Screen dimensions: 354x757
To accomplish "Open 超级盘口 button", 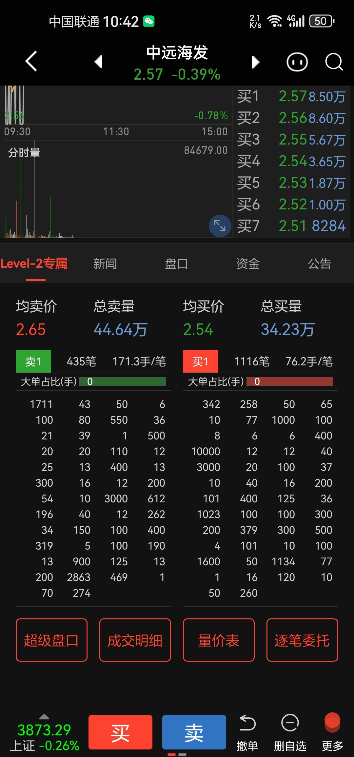I will point(51,640).
